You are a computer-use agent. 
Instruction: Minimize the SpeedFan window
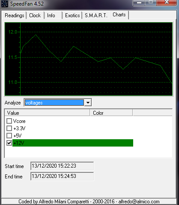(139, 3)
